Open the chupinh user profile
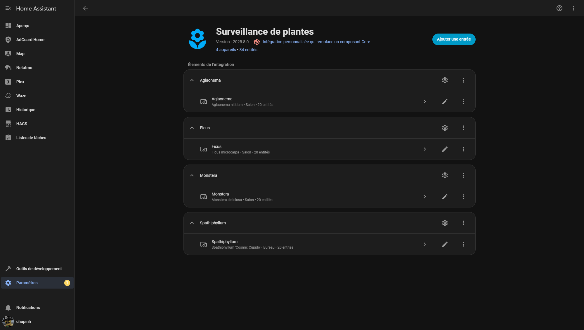 23,322
